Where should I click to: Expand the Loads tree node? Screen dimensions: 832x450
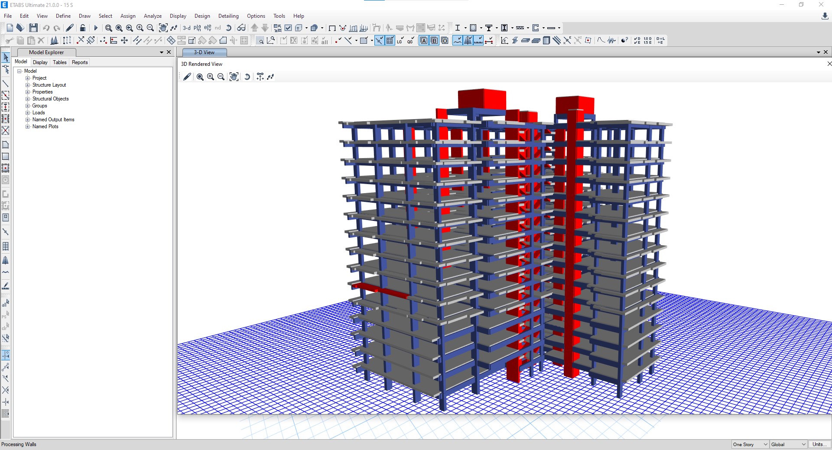click(x=28, y=113)
